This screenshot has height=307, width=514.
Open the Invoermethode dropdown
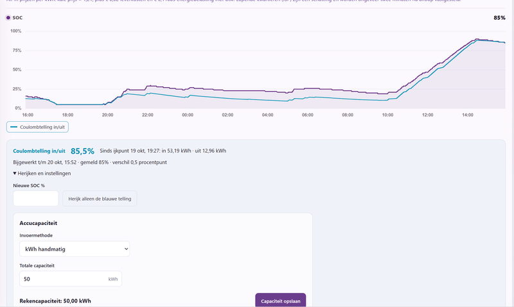tap(75, 249)
